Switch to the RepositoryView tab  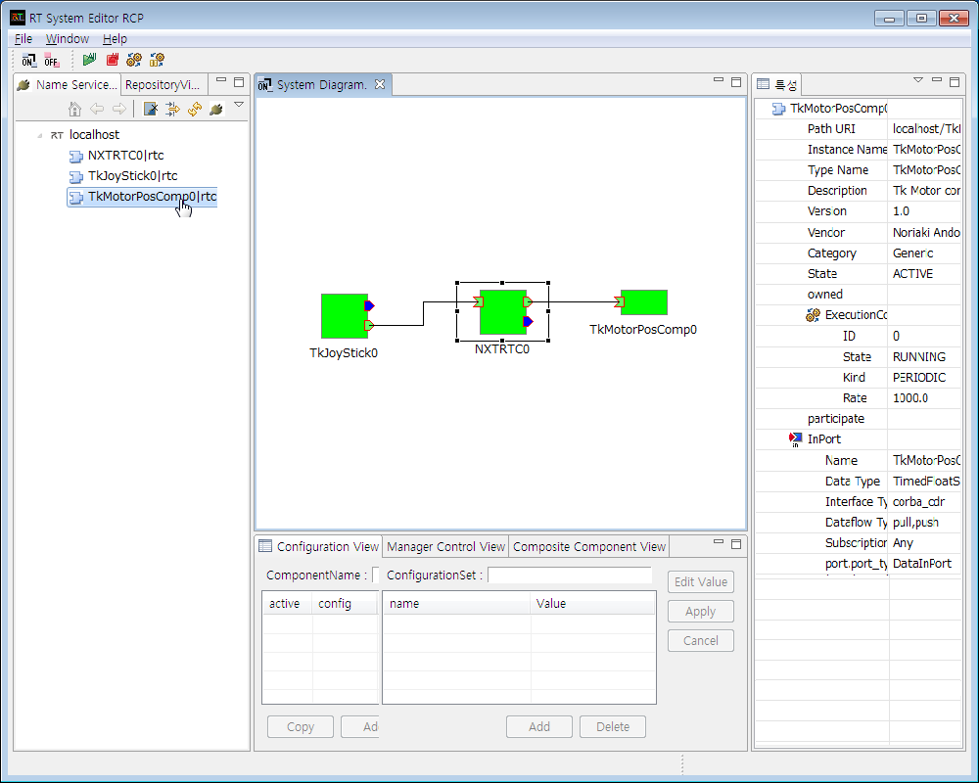pos(163,85)
